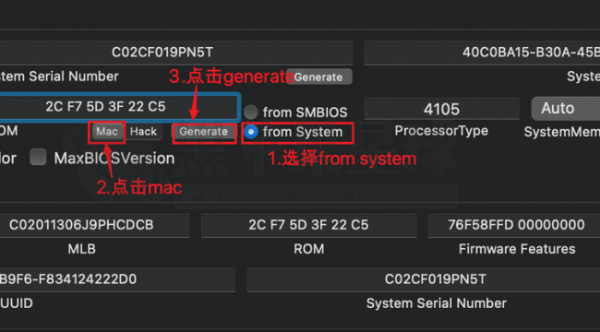Open the Auto SystemMemory dropdown
The image size is (600, 332).
566,109
